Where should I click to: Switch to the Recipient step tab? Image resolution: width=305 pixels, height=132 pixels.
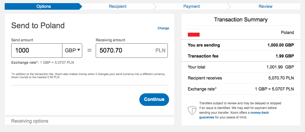[x=118, y=7]
